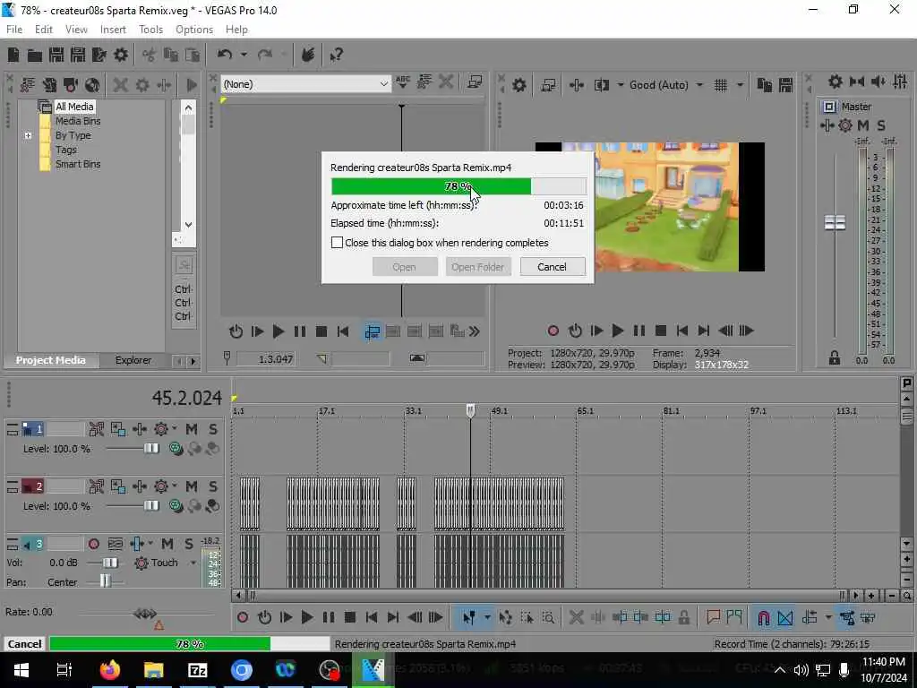The width and height of the screenshot is (917, 688).
Task: Open Track 3 Touch automation mode dropdown
Action: click(193, 563)
